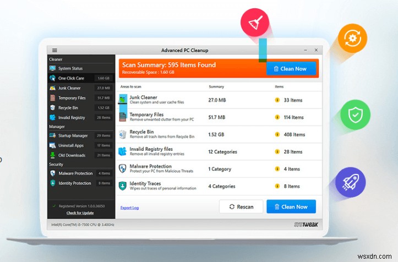
Task: Click Identity Traces row shield icon
Action: click(123, 186)
